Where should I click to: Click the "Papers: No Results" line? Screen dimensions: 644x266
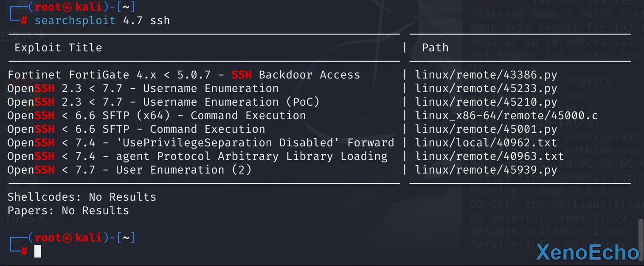pos(68,211)
